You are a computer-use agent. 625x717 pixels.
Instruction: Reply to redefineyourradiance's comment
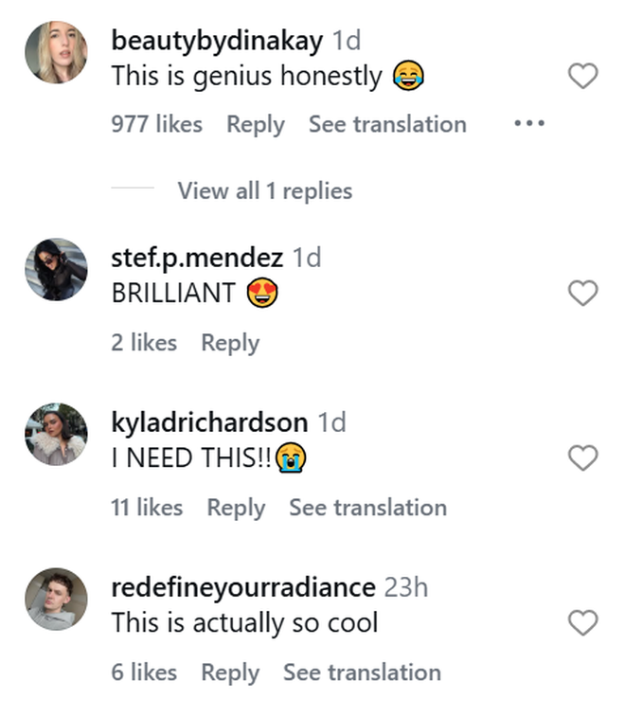click(230, 672)
